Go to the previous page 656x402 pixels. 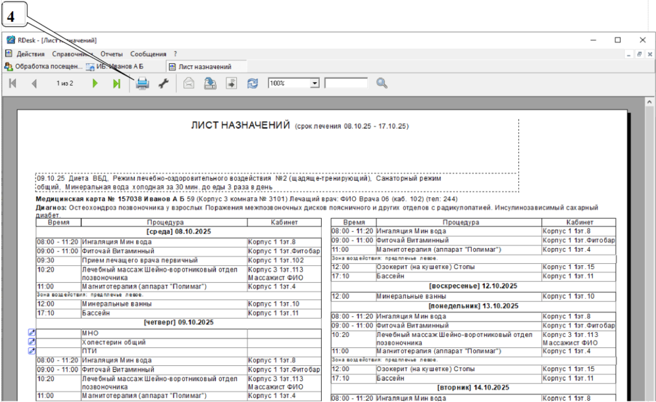(x=34, y=84)
